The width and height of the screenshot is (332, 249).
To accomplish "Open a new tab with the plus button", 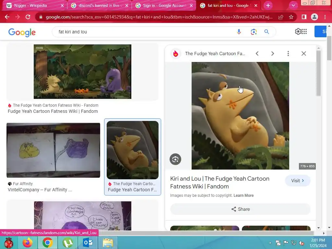I will pos(268,6).
